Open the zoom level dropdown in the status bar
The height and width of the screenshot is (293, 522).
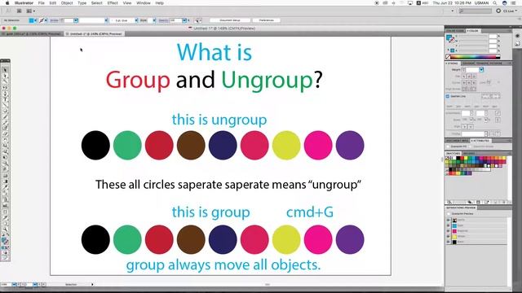click(x=14, y=285)
